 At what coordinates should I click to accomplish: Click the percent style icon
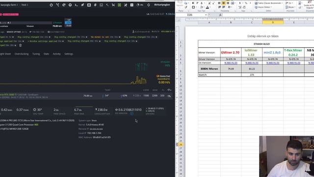click(x=246, y=3)
